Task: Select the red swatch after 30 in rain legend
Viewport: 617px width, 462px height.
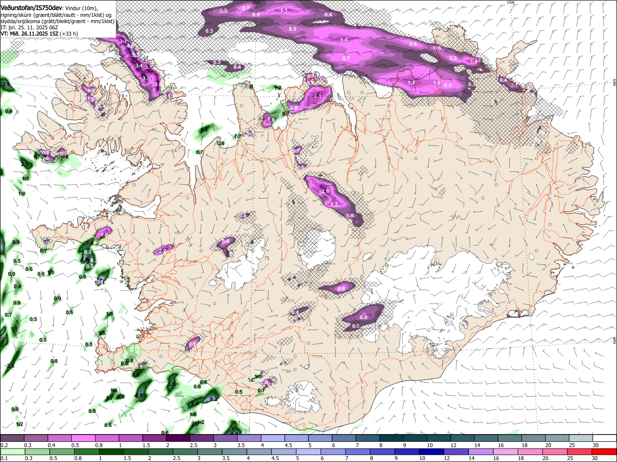Action: click(604, 452)
